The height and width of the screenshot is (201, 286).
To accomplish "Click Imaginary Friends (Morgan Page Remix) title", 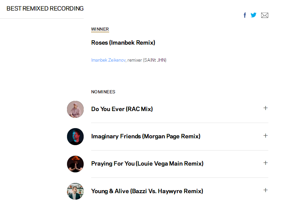I will pos(146,136).
